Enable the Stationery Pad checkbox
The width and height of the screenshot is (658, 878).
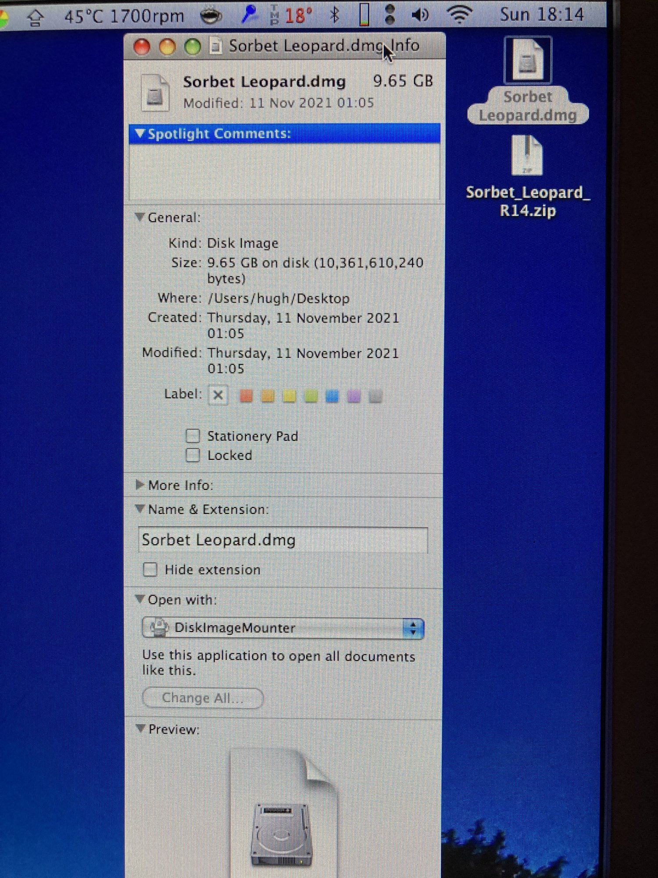coord(193,436)
